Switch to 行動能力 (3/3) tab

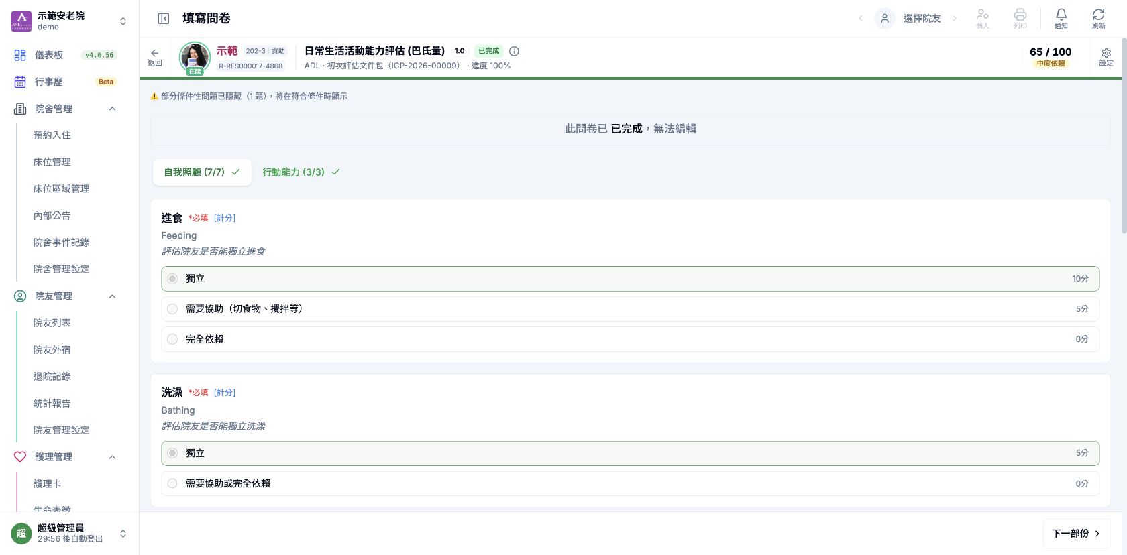[301, 172]
